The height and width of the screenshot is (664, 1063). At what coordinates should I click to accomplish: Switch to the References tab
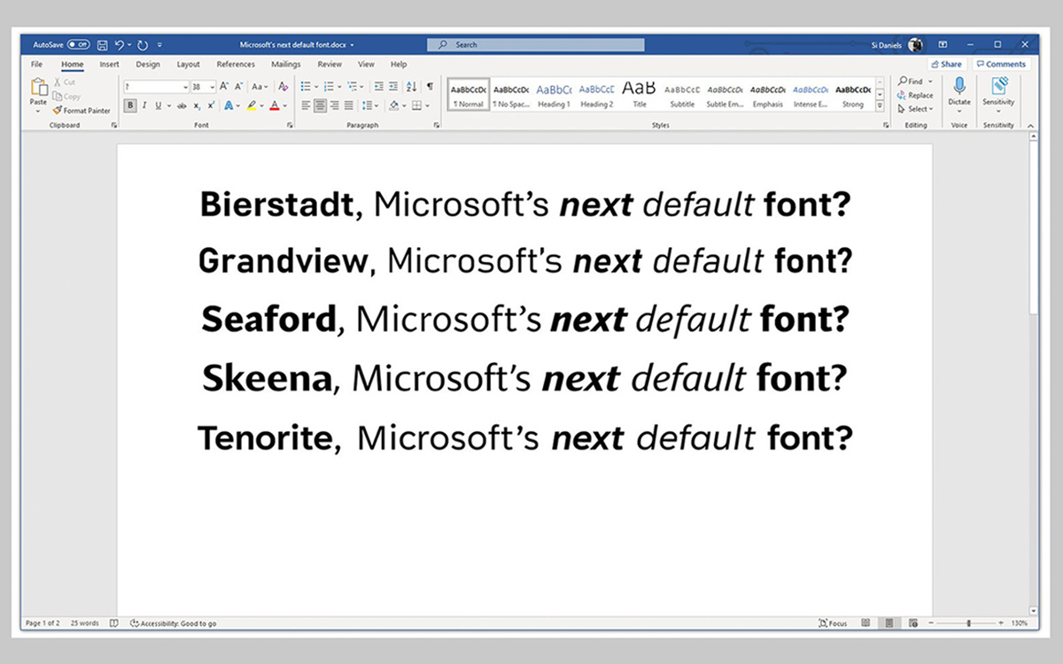[x=236, y=65]
